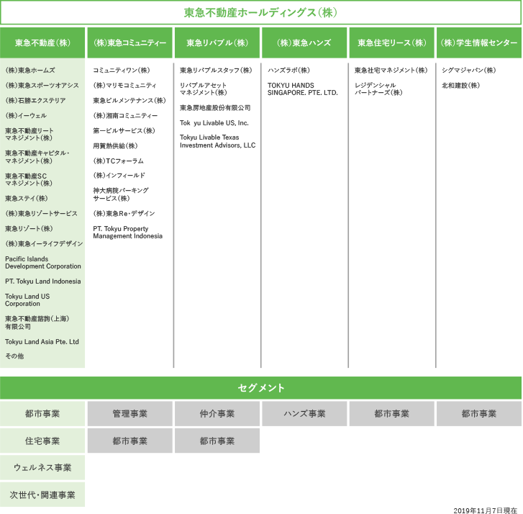Click 仲介事業 segment box

point(217,414)
